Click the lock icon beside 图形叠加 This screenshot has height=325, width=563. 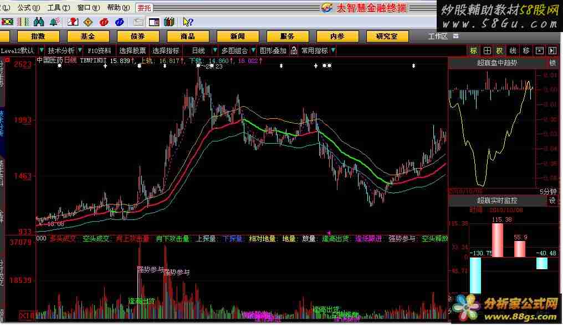(294, 50)
